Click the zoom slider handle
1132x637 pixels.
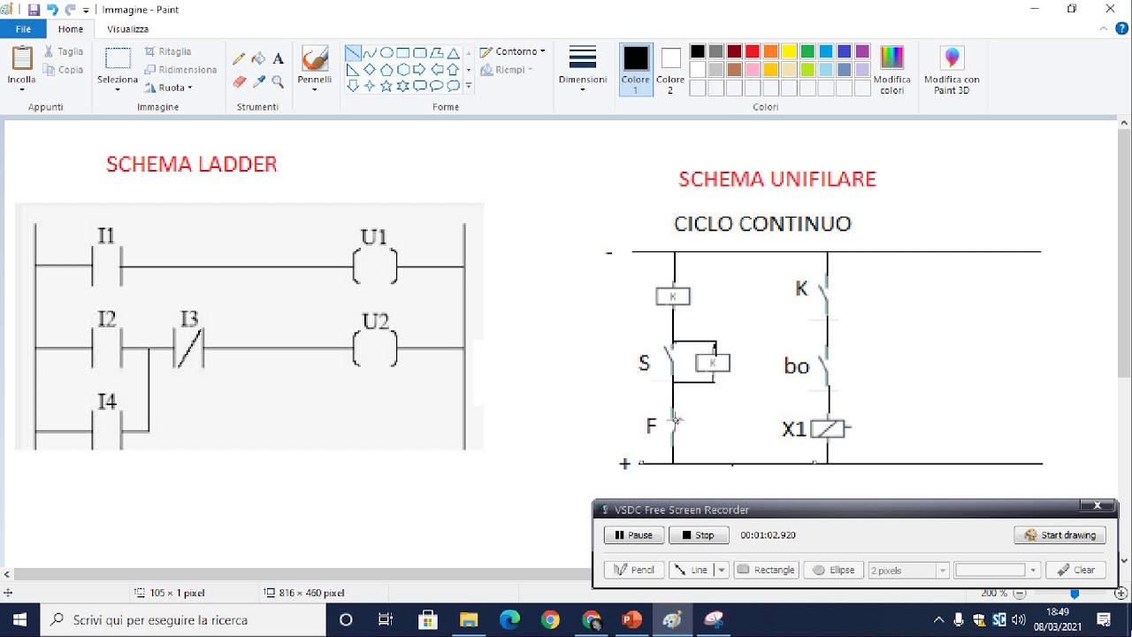click(x=1075, y=593)
